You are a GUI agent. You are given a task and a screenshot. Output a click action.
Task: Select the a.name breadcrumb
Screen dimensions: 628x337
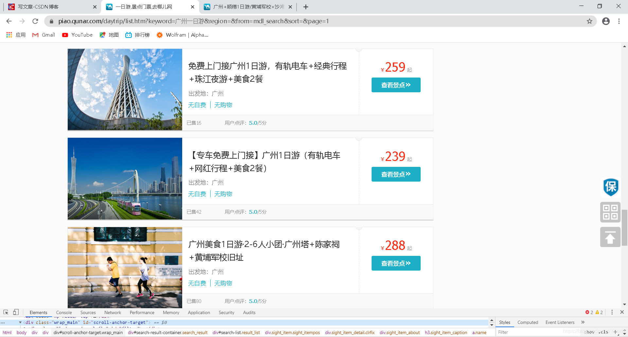click(479, 333)
